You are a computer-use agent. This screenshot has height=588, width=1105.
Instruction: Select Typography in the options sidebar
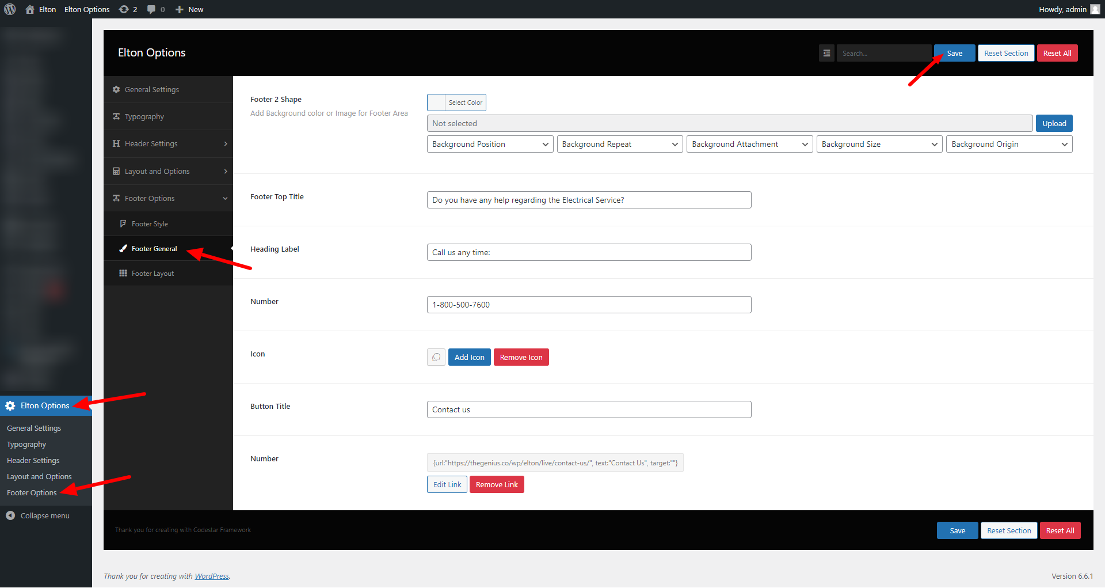point(144,116)
